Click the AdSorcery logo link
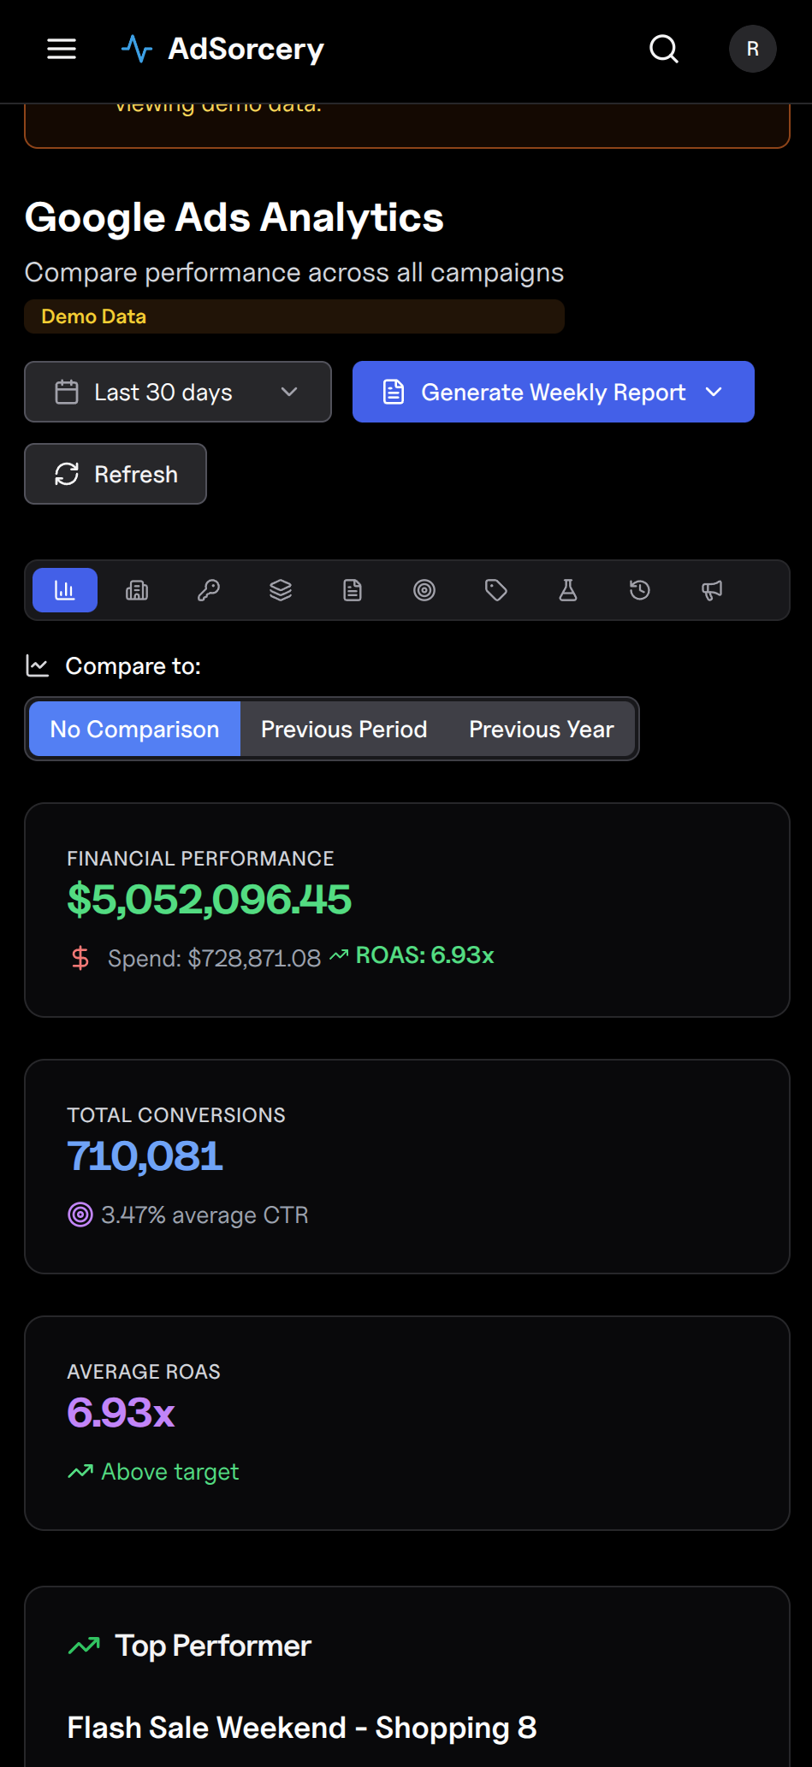812x1767 pixels. click(222, 49)
